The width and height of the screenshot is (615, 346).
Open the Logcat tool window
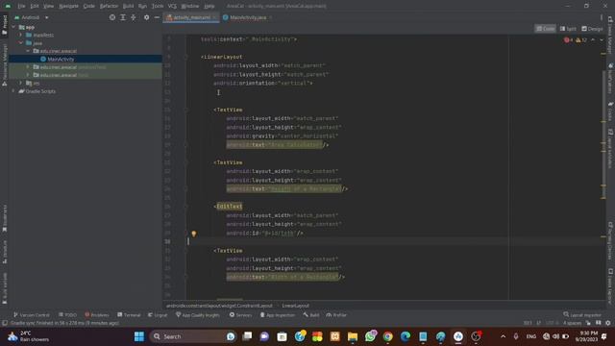[x=158, y=314]
